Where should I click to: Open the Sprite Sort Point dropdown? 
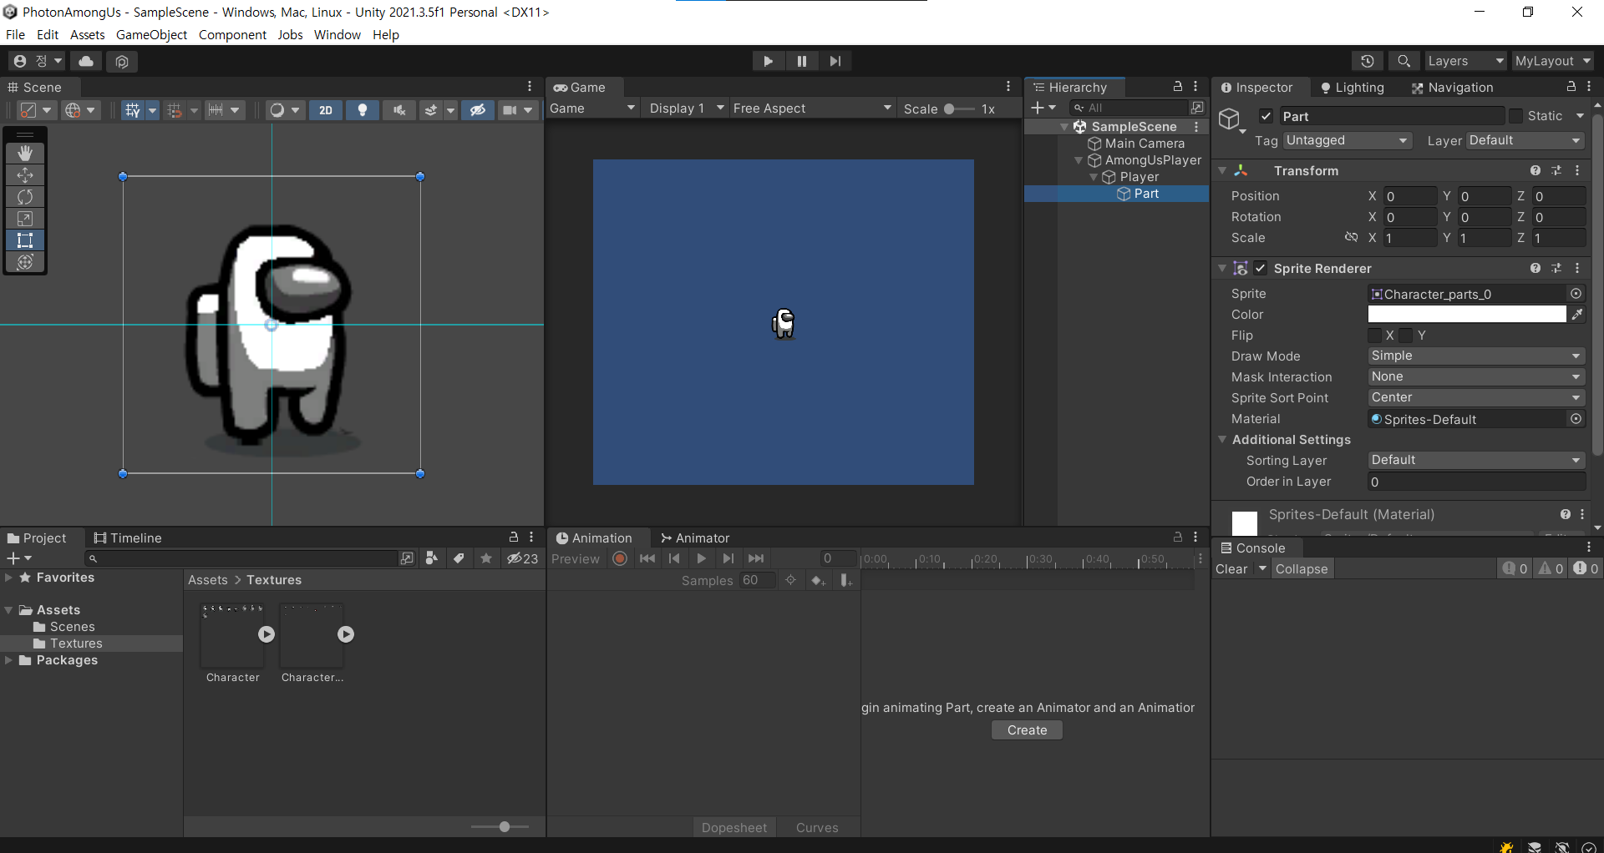point(1476,397)
